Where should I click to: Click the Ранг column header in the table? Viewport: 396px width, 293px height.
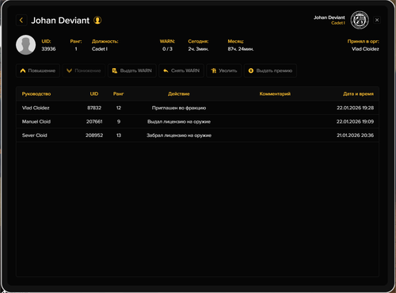pyautogui.click(x=119, y=94)
